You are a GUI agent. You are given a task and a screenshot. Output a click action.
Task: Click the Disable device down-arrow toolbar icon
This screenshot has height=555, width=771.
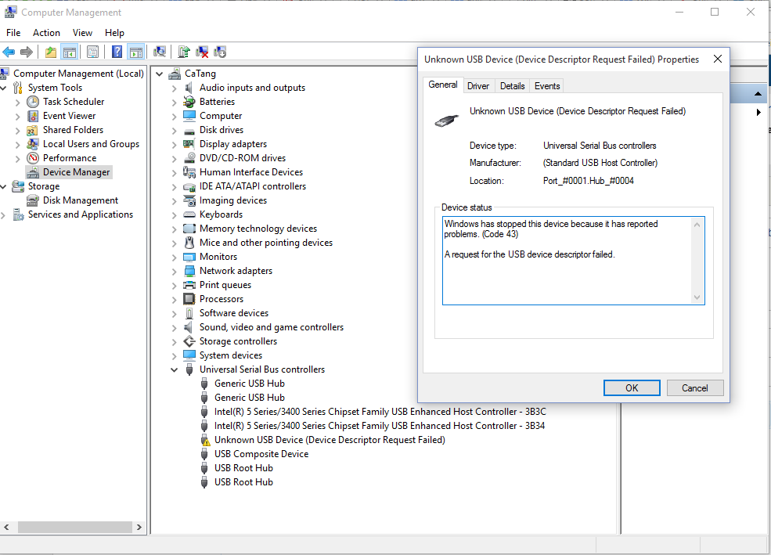tap(220, 52)
